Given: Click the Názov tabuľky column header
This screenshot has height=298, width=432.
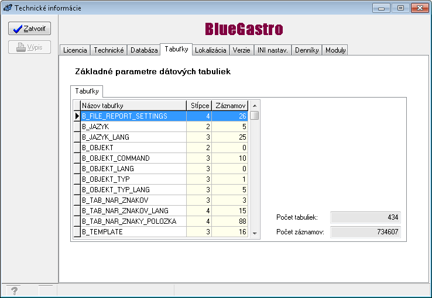Looking at the screenshot, I should pyautogui.click(x=133, y=106).
